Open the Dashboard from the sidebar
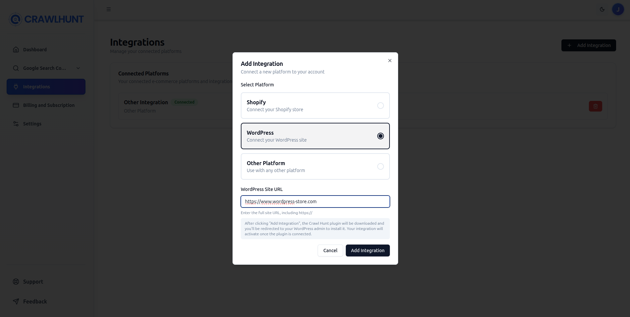The image size is (630, 317). click(34, 49)
